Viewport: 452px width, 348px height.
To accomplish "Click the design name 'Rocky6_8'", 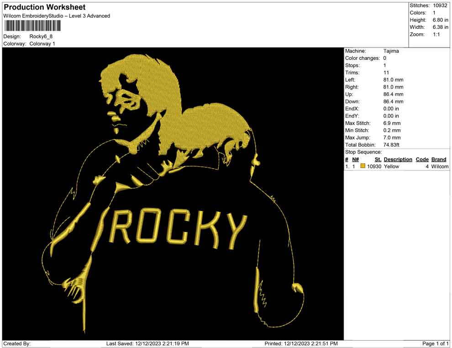I will 41,37.
